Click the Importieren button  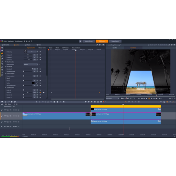point(89,41)
